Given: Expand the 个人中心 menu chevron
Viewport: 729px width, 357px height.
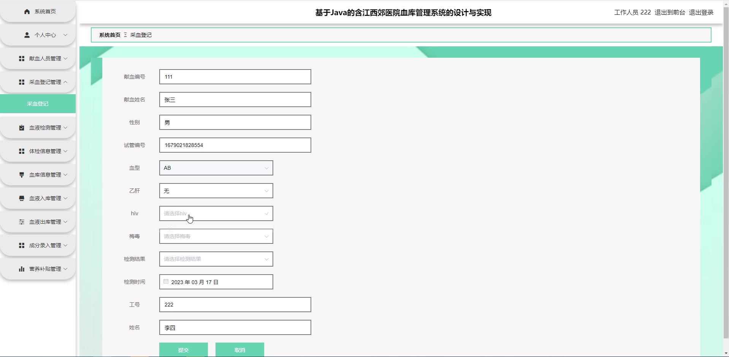Looking at the screenshot, I should tap(65, 35).
